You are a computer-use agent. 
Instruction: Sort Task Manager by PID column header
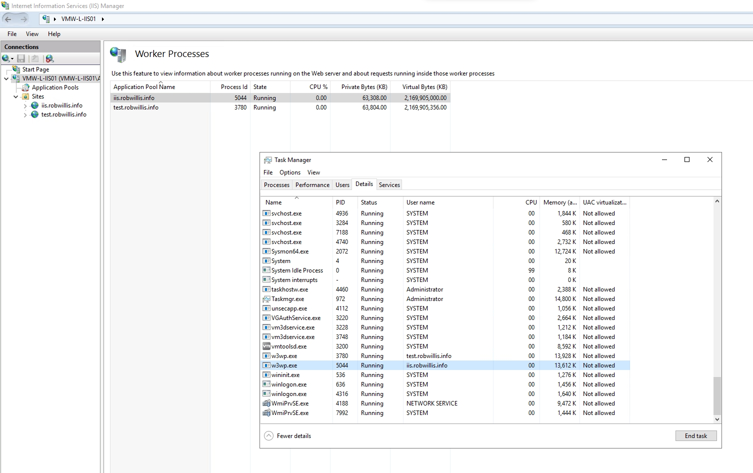tap(345, 202)
